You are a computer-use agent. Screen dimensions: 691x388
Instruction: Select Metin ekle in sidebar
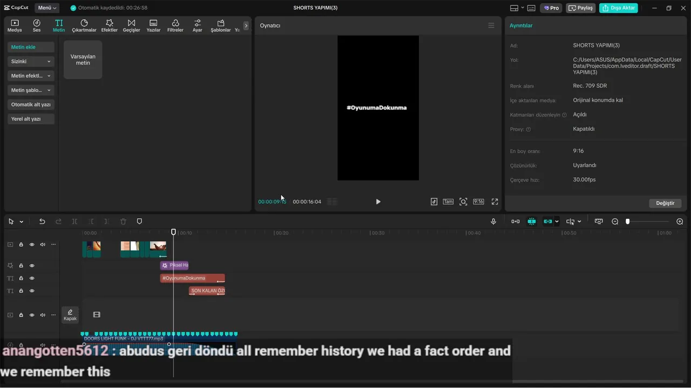pyautogui.click(x=31, y=47)
